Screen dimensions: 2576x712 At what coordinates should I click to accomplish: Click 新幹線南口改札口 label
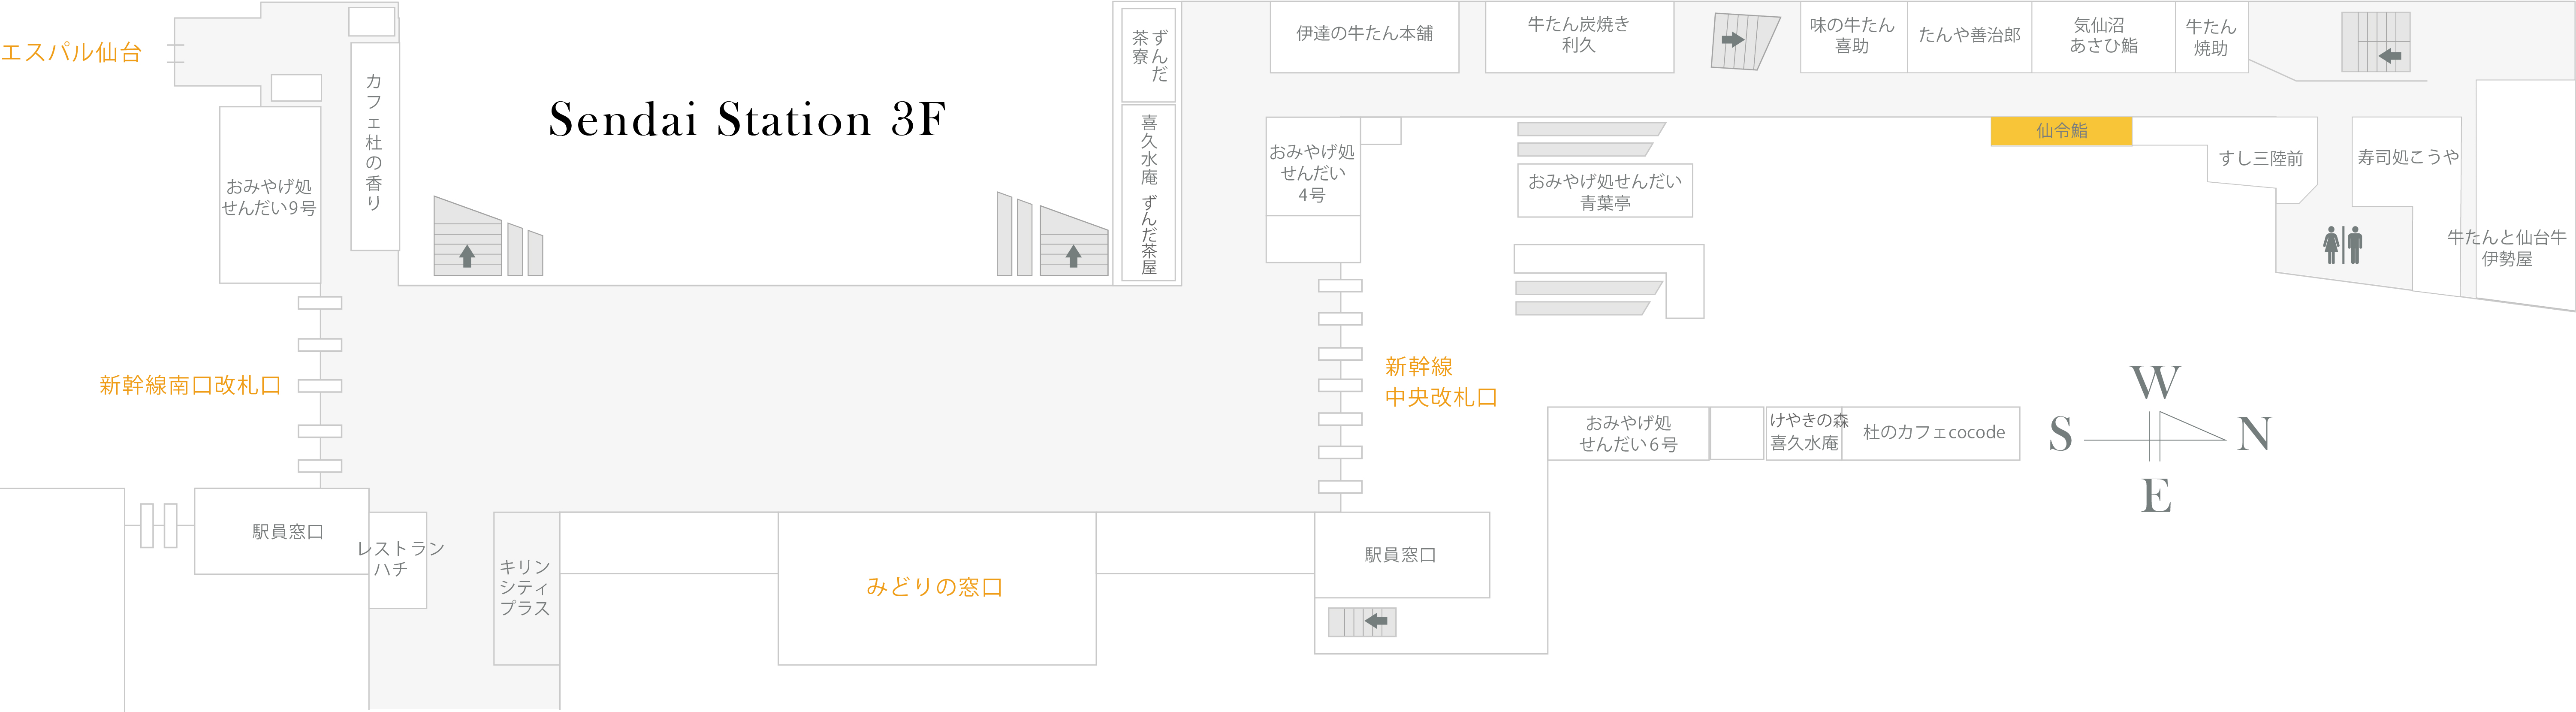(x=190, y=386)
